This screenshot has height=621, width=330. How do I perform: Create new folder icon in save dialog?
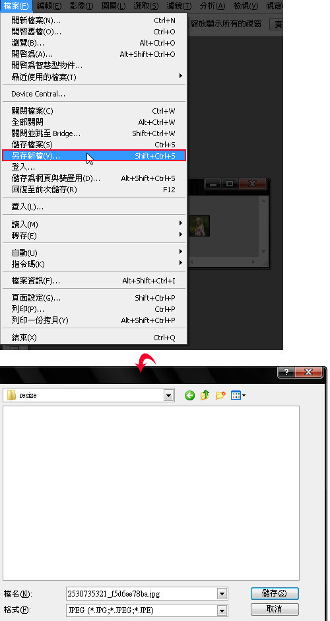(220, 395)
